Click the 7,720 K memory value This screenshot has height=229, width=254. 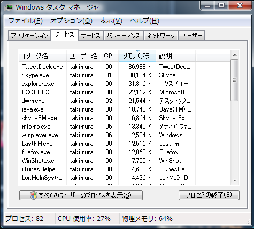[x=142, y=161]
